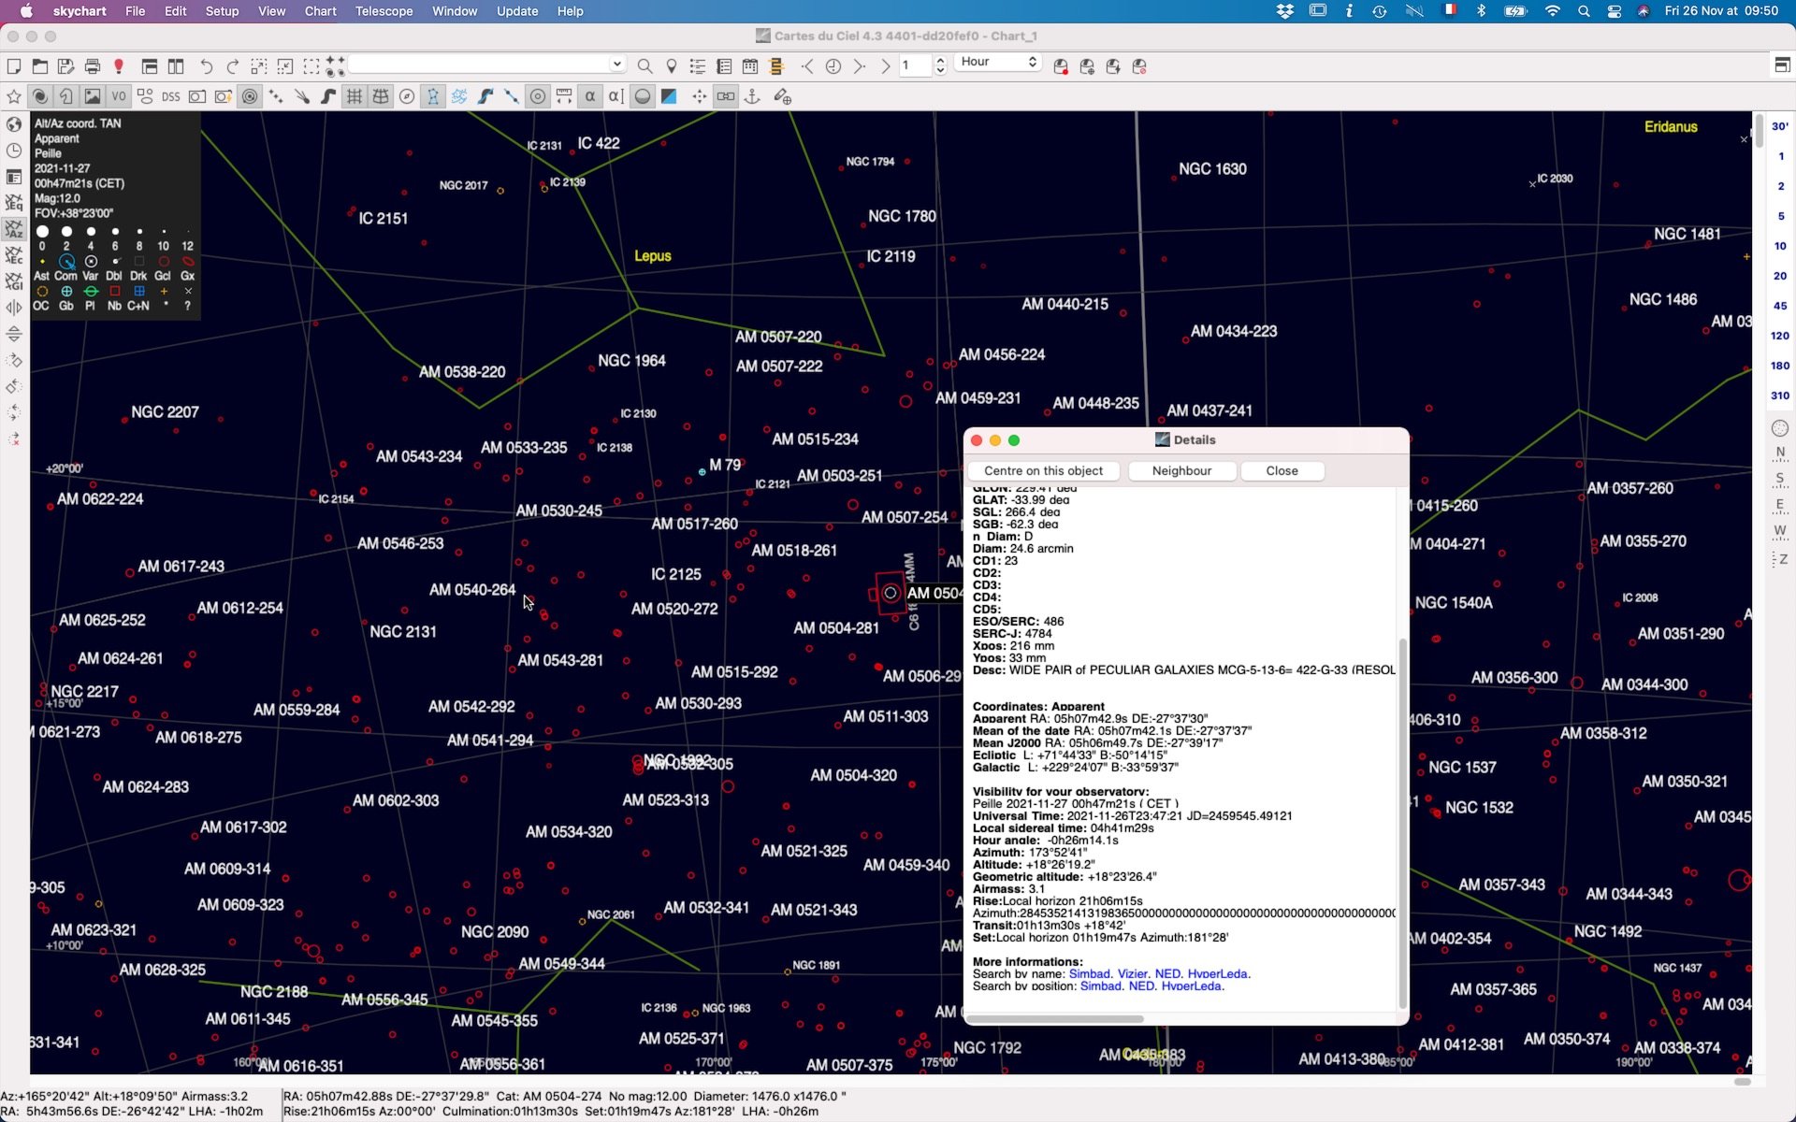The image size is (1796, 1122).
Task: Open the position marker pin tool
Action: pos(671,66)
